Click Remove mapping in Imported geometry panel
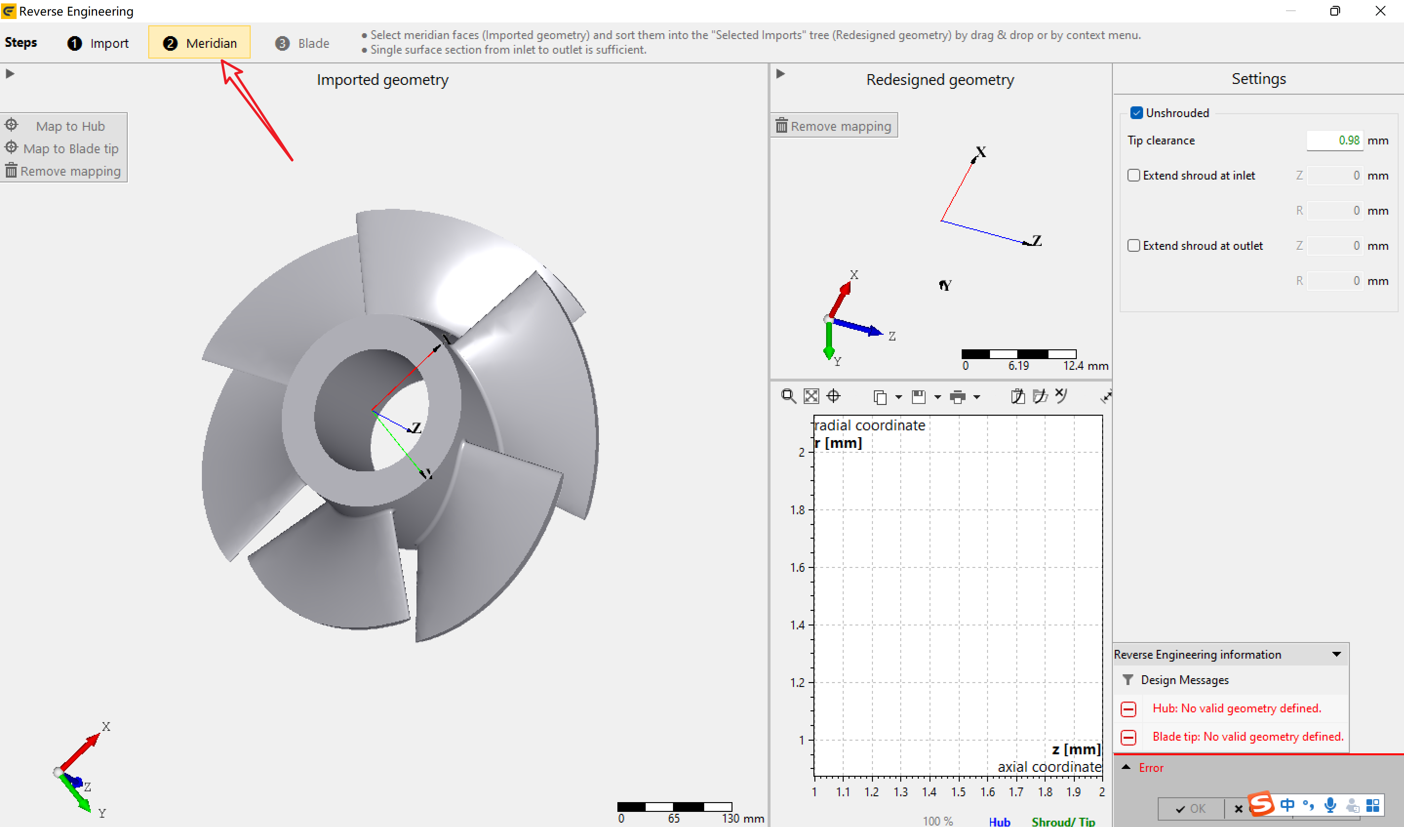 tap(63, 171)
